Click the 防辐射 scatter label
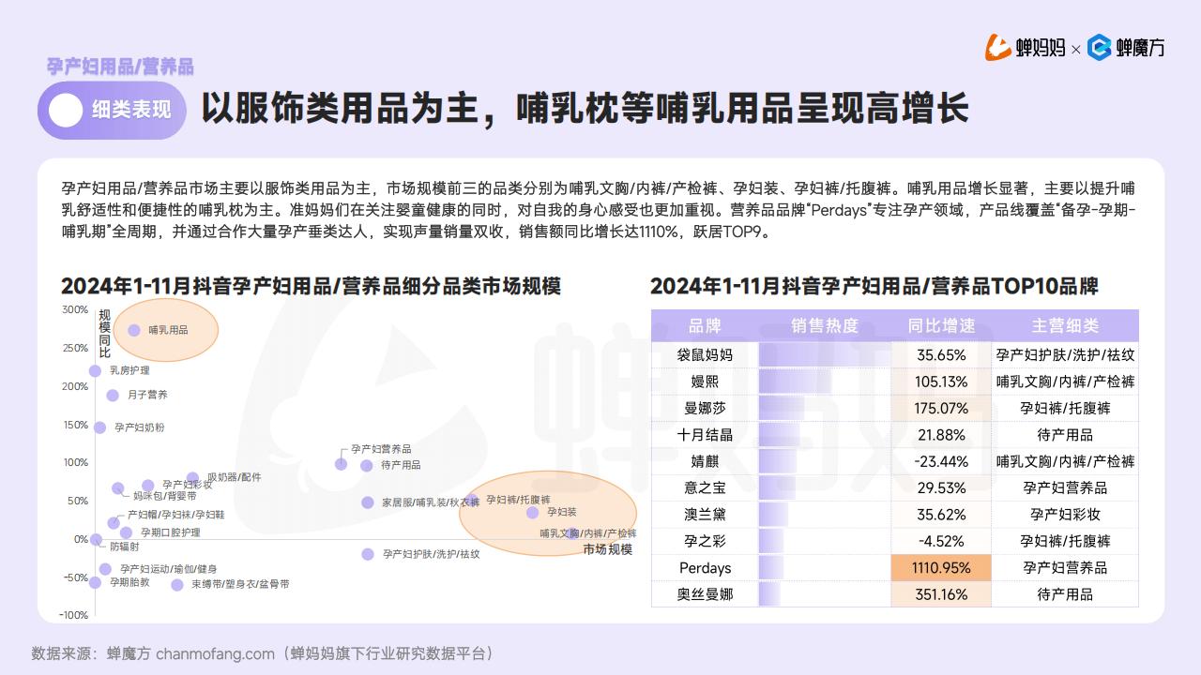 [x=125, y=547]
